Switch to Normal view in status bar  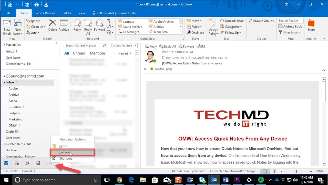pos(265,171)
